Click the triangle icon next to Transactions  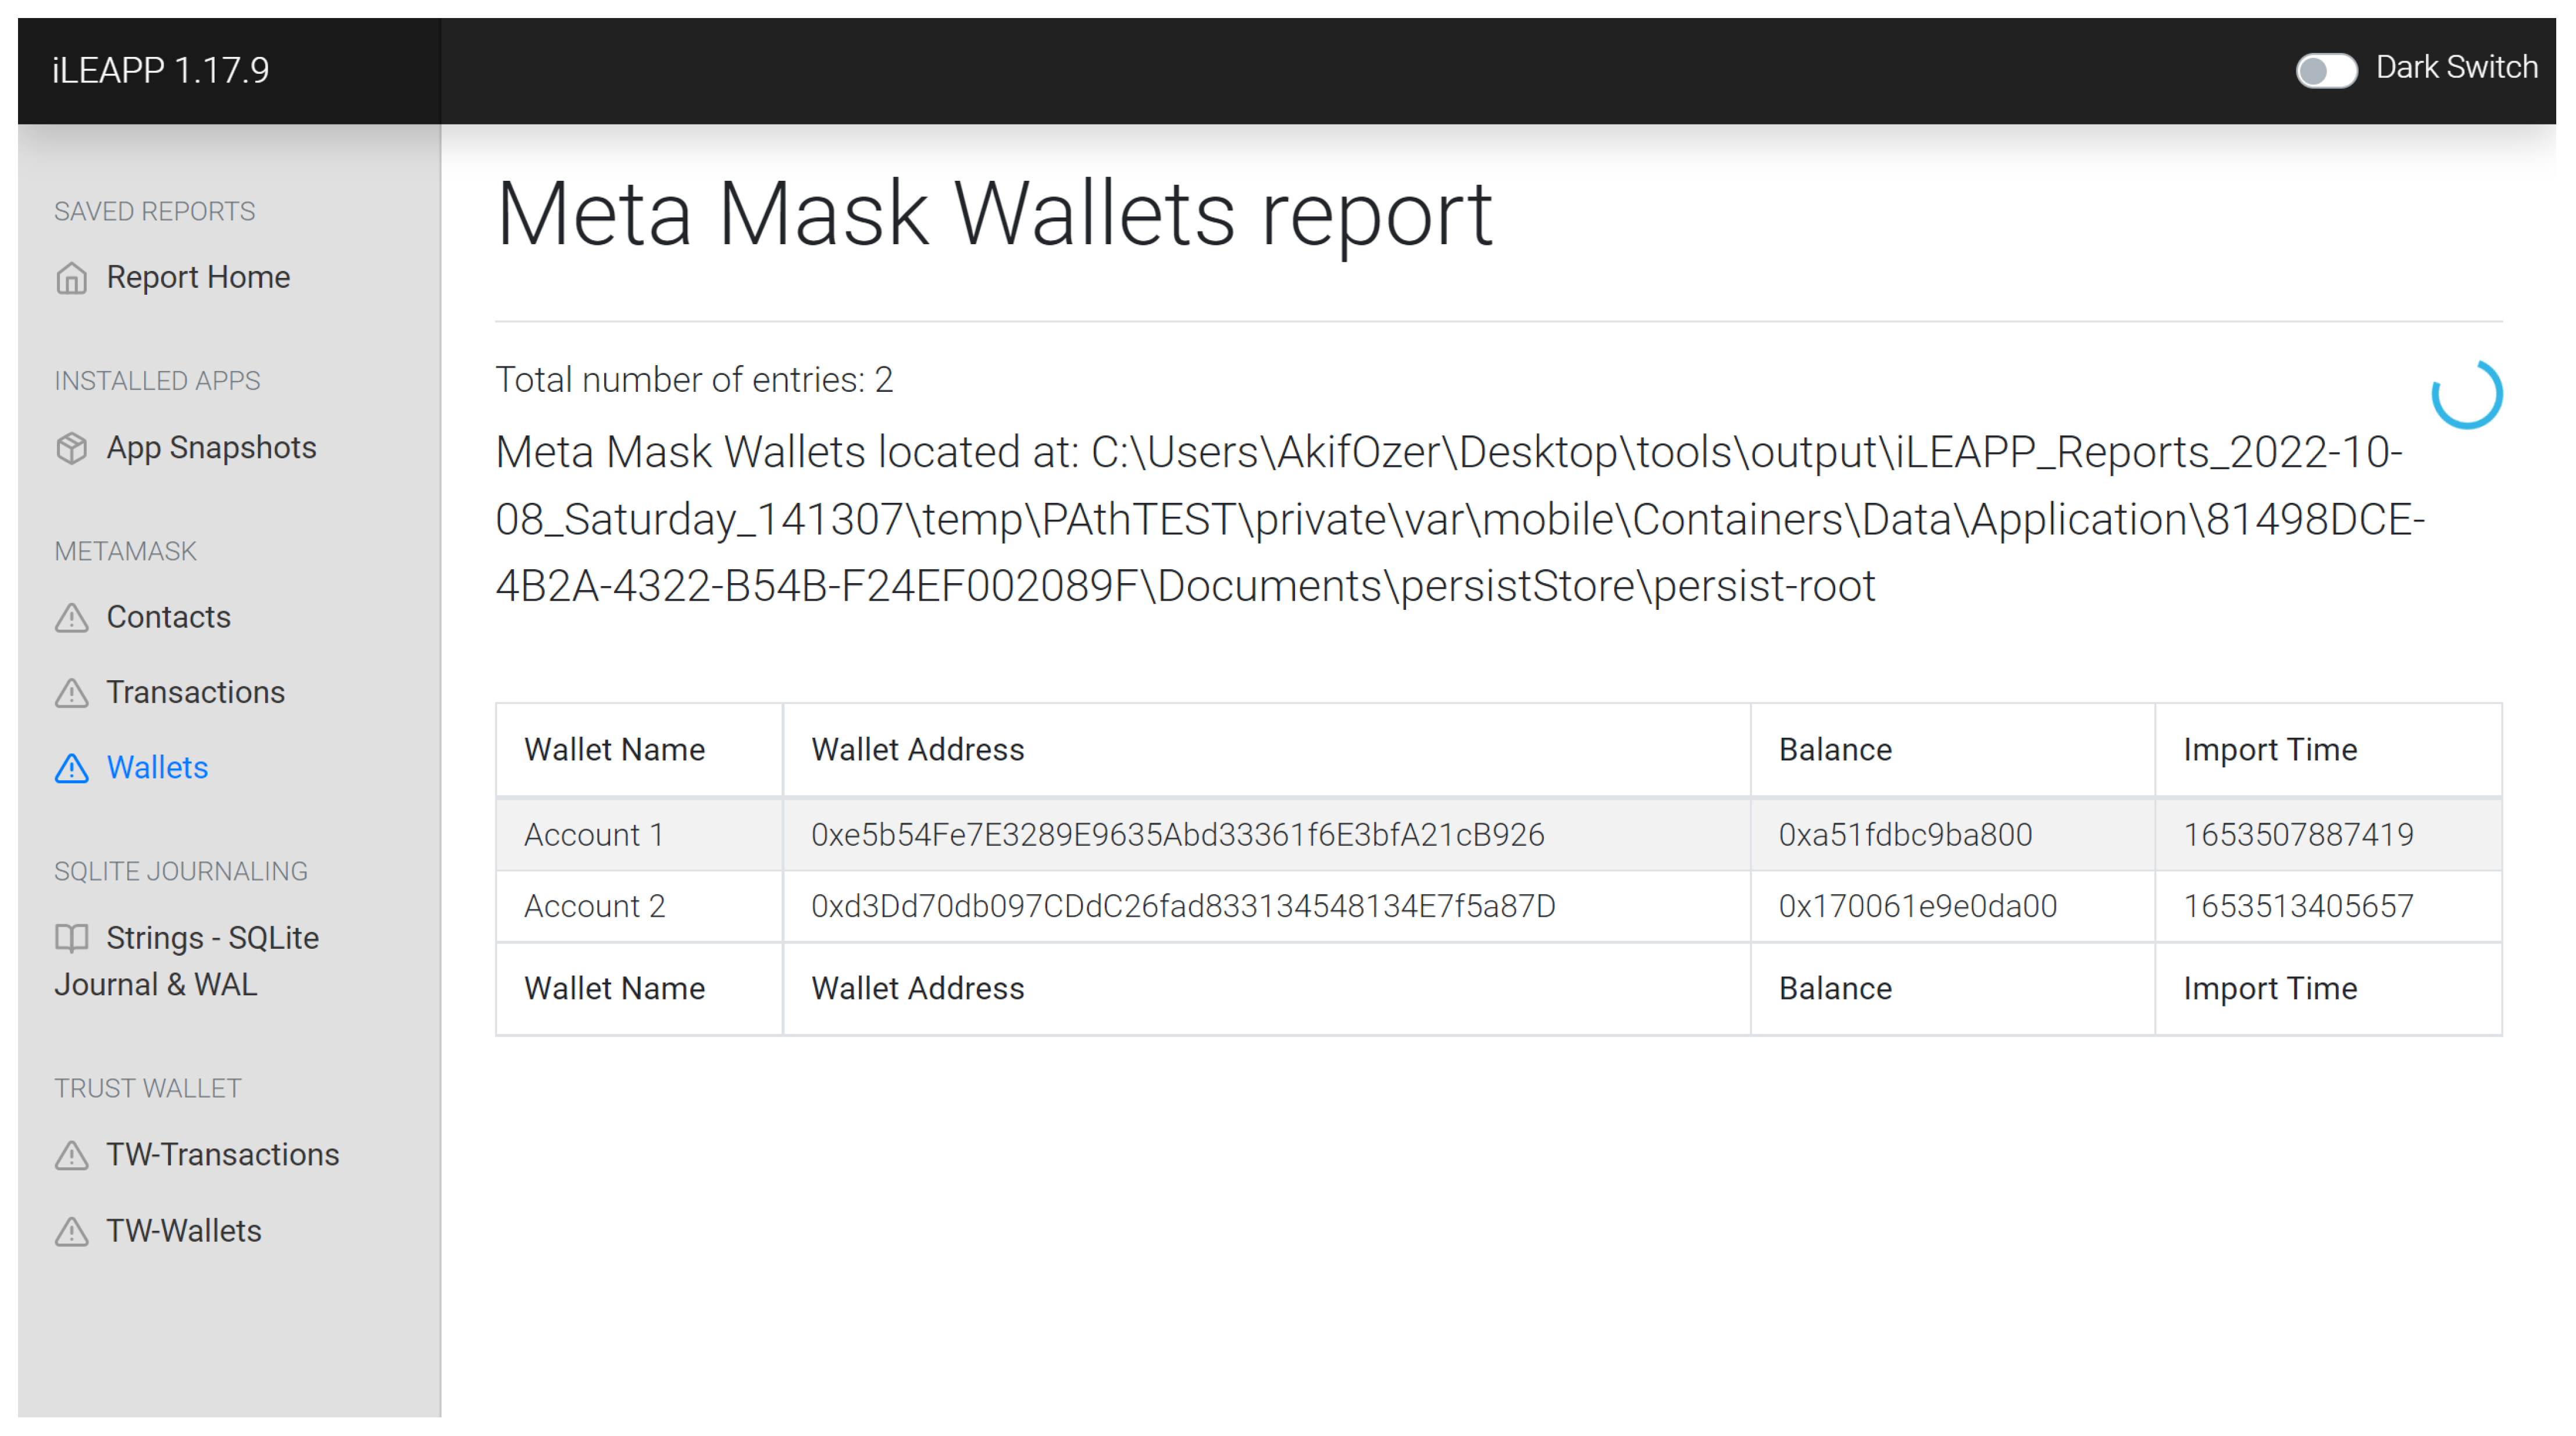71,693
